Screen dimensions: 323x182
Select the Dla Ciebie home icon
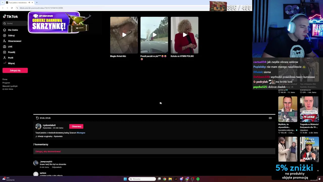5,30
